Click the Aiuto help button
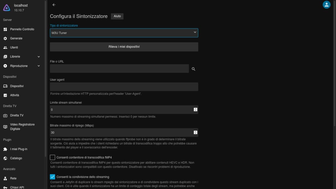 point(117,16)
